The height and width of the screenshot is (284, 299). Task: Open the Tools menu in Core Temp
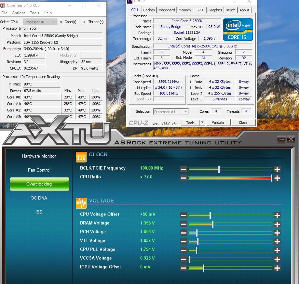pos(34,13)
